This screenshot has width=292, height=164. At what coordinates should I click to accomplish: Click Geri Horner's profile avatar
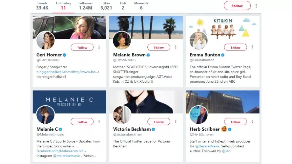click(x=45, y=40)
